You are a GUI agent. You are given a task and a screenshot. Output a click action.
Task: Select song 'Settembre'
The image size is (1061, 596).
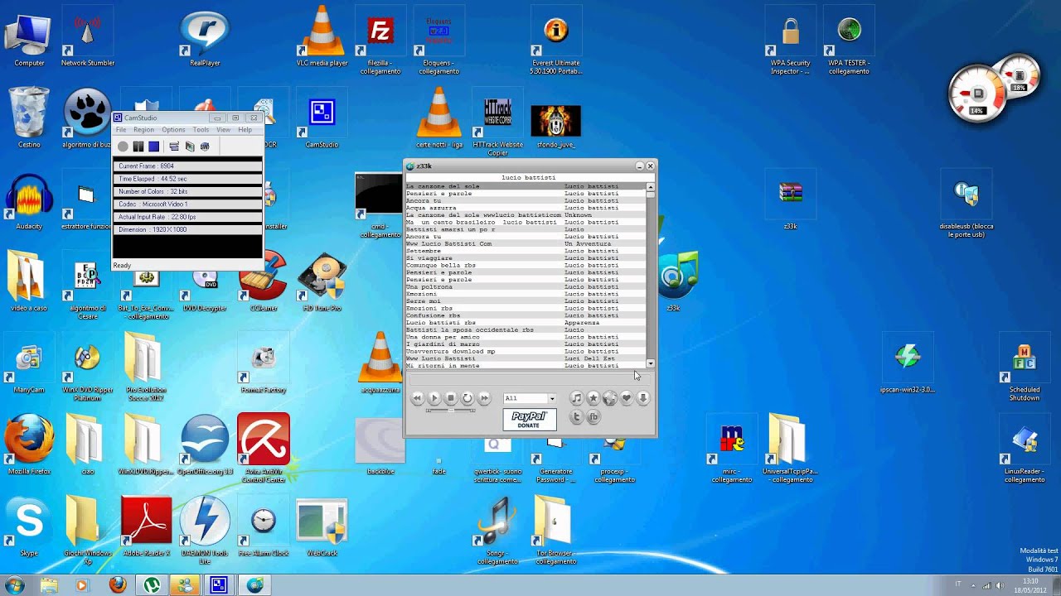526,251
